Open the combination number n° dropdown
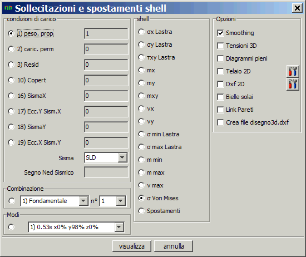The height and width of the screenshot is (257, 306). point(120,201)
